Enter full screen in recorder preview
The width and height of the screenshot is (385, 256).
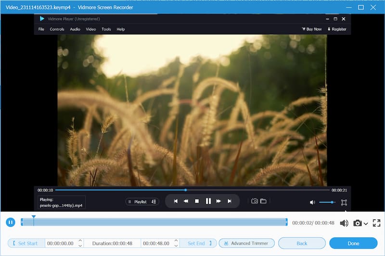coord(376,223)
